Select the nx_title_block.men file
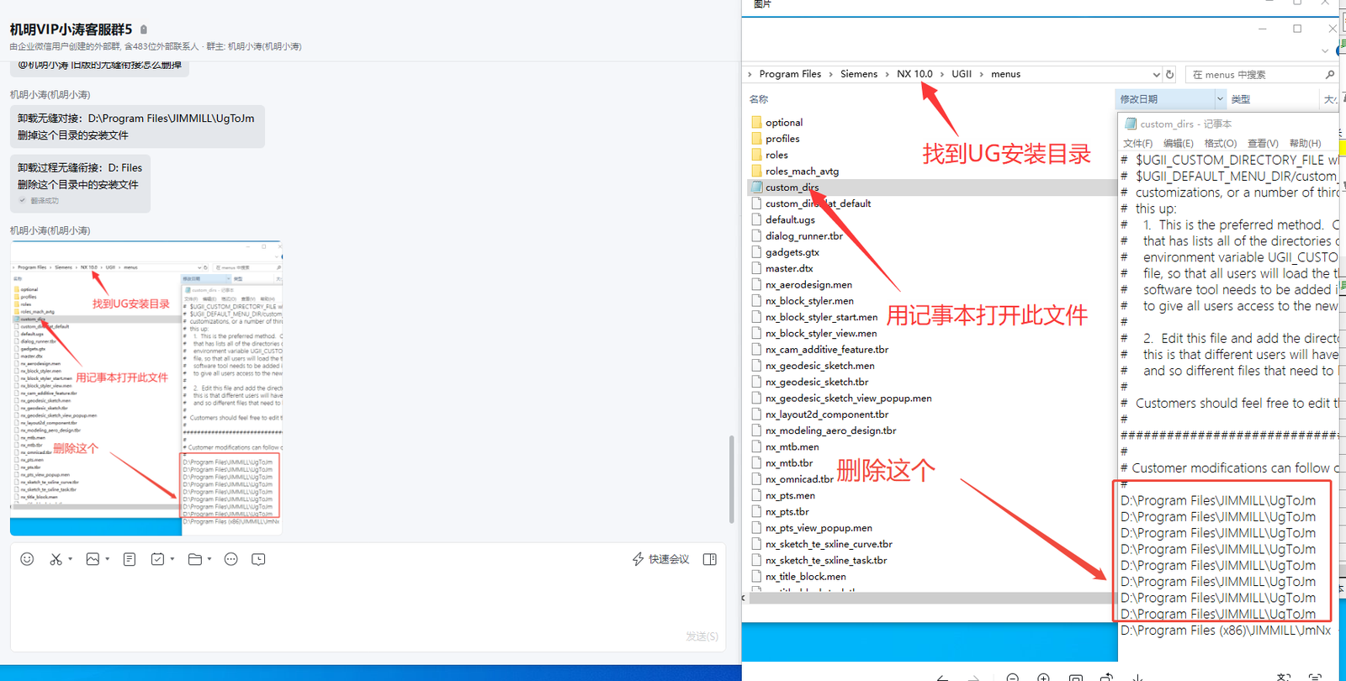The height and width of the screenshot is (681, 1346). [x=799, y=576]
